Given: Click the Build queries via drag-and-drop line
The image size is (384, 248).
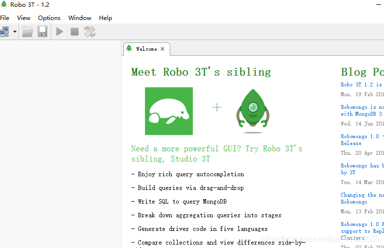Looking at the screenshot, I should (187, 188).
